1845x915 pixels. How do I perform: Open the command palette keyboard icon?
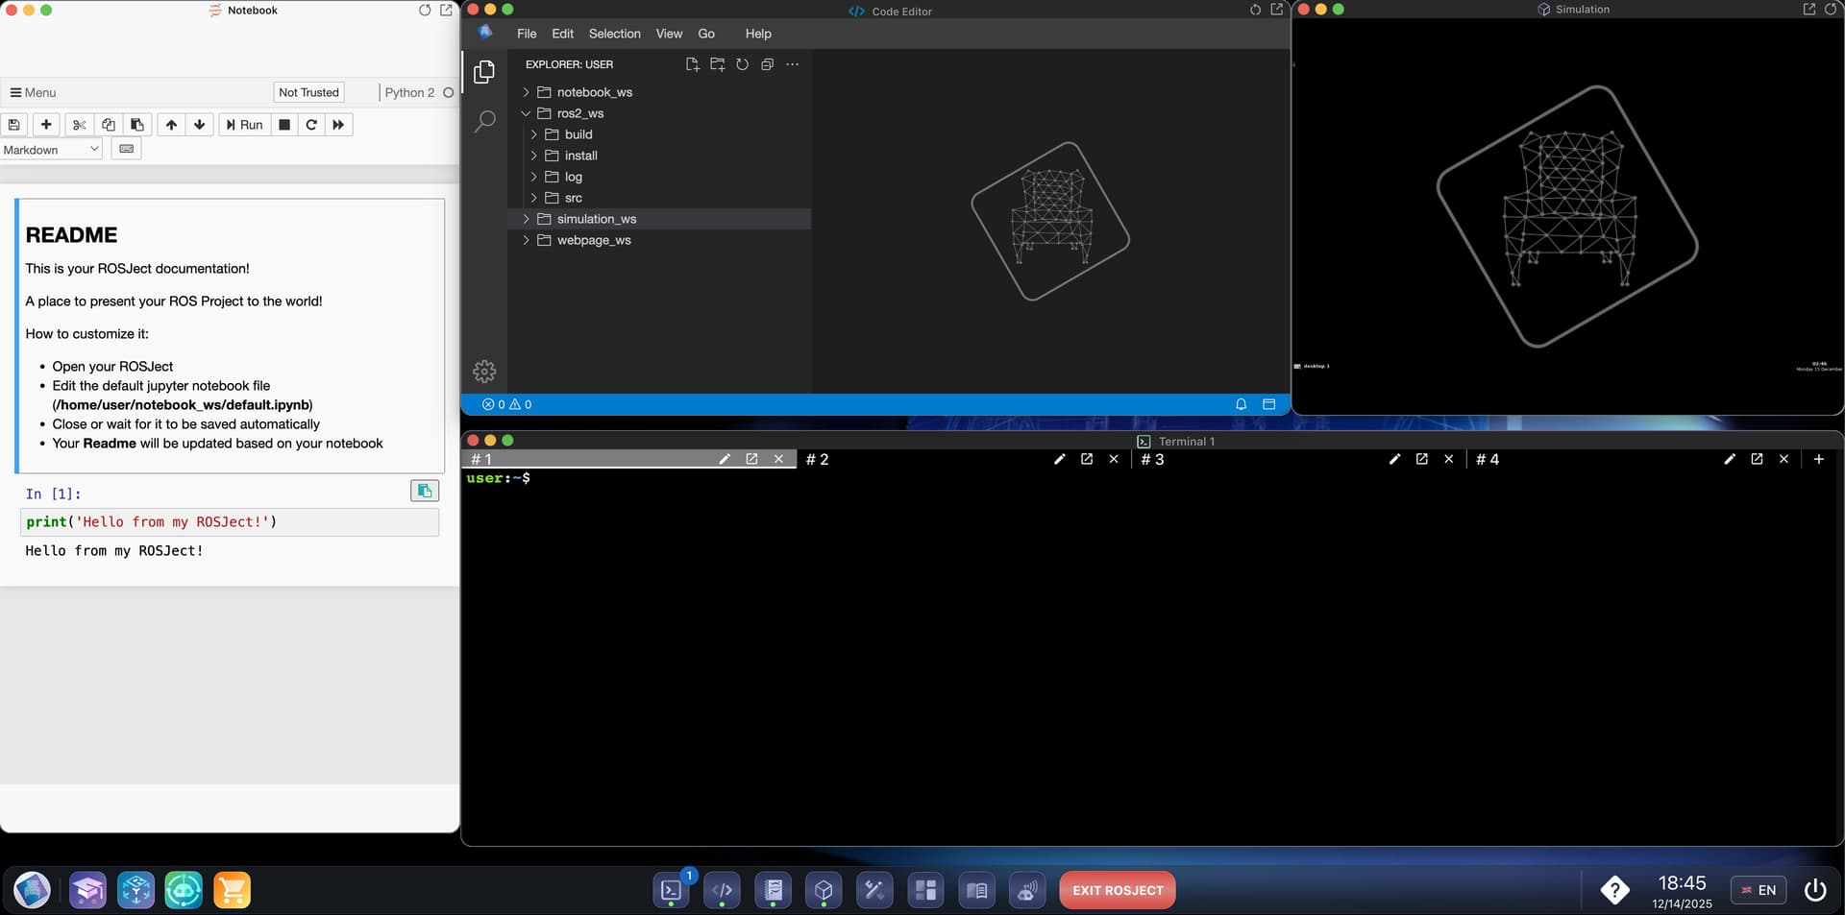pyautogui.click(x=127, y=150)
